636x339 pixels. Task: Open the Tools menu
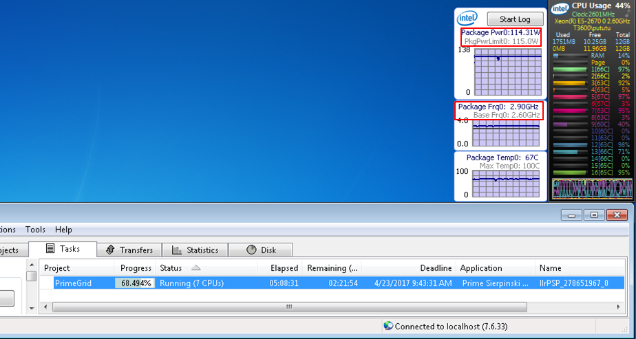pos(35,230)
